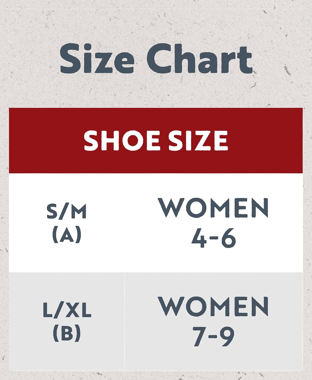Click the red banner right of SHOE SIZE
Image resolution: width=312 pixels, height=380 pixels.
coord(266,141)
